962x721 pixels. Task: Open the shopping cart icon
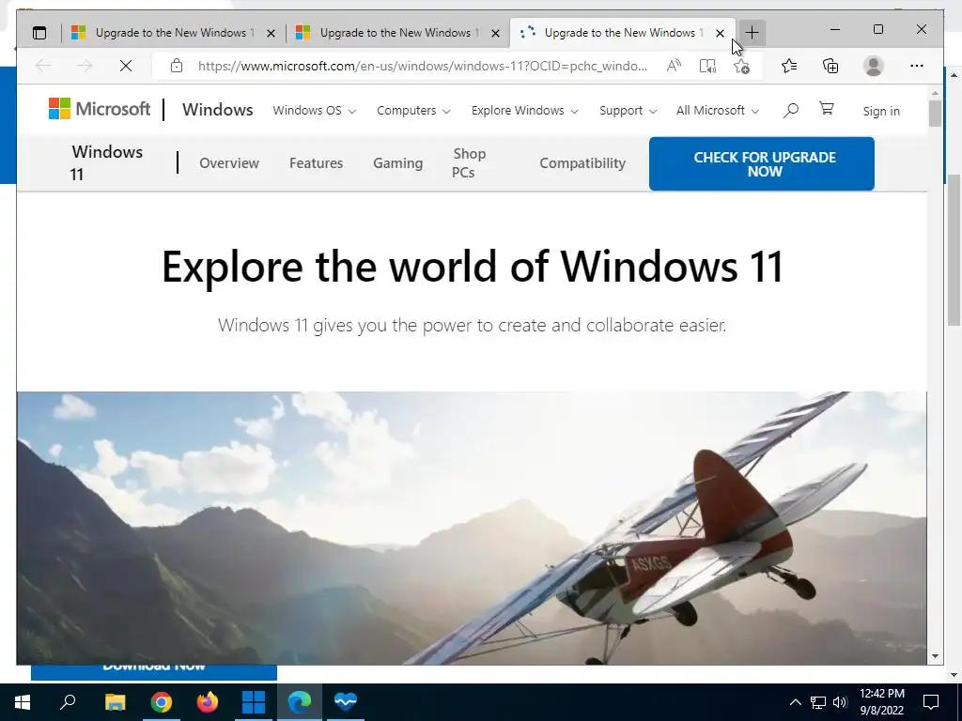pos(827,109)
